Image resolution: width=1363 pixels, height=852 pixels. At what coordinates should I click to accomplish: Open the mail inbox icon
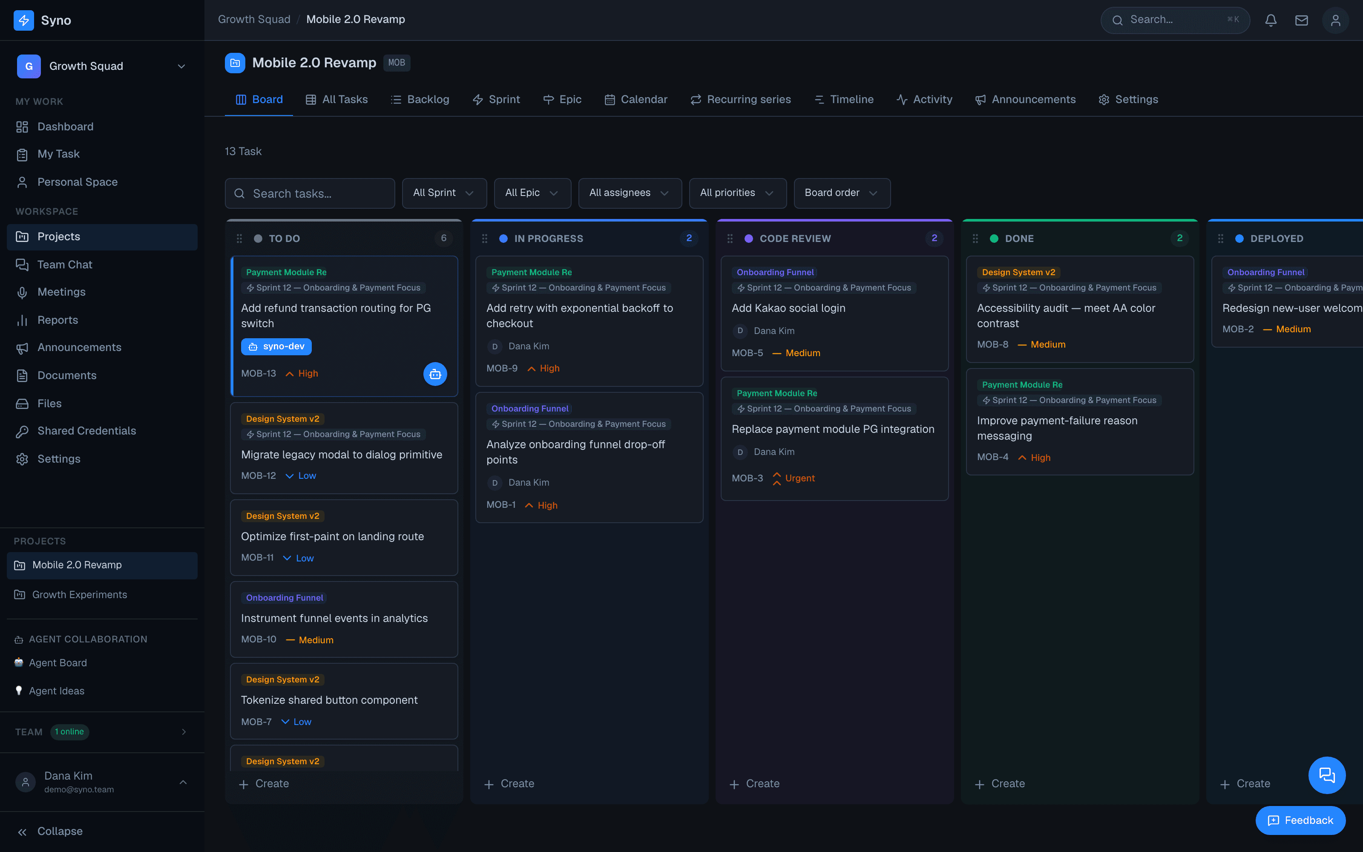pyautogui.click(x=1301, y=20)
